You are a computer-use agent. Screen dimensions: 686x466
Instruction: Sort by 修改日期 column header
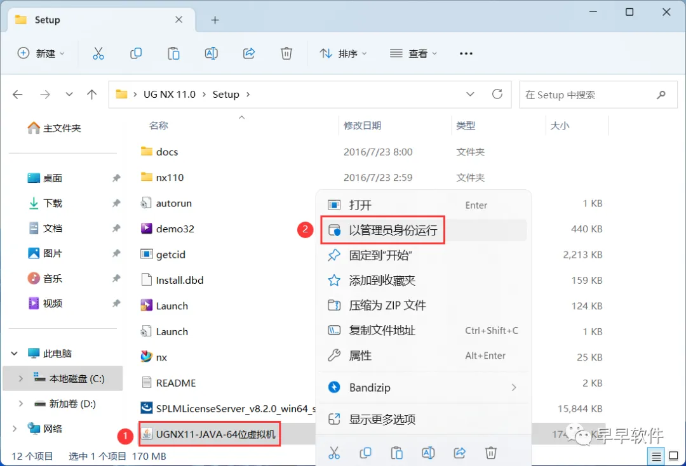click(362, 126)
